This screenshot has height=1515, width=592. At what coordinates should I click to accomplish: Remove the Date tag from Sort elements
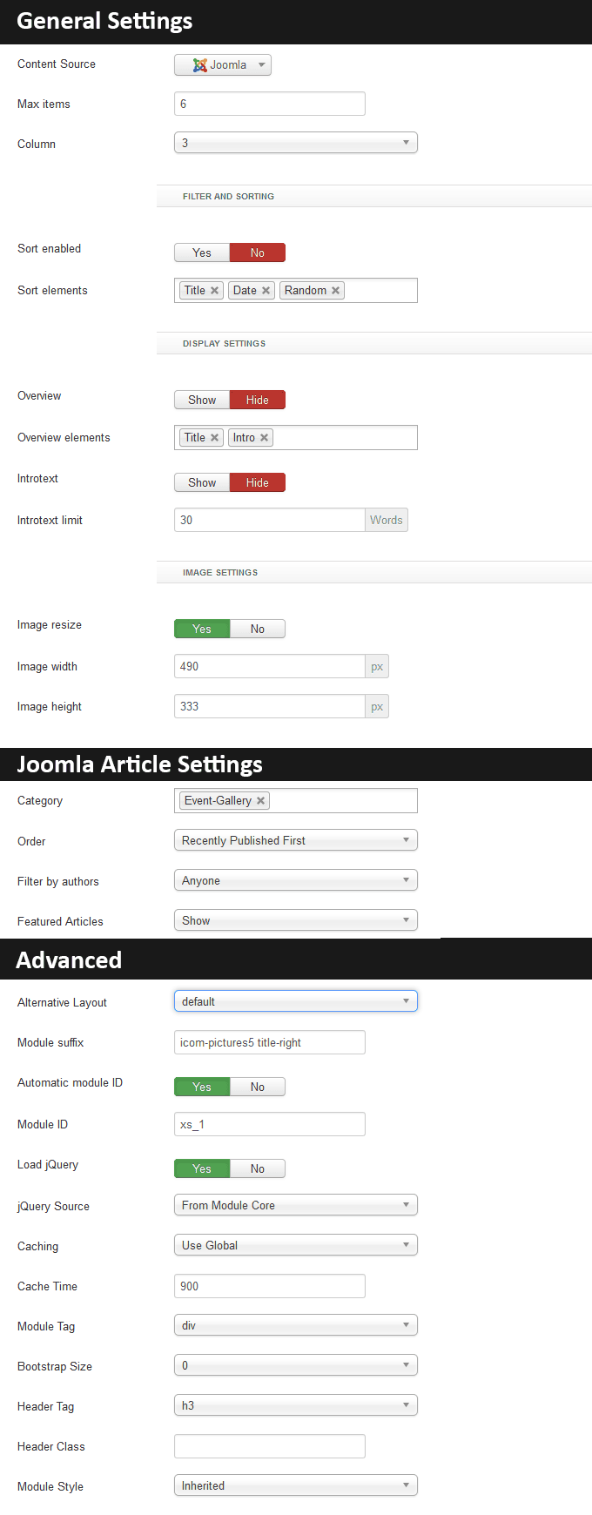pos(266,291)
